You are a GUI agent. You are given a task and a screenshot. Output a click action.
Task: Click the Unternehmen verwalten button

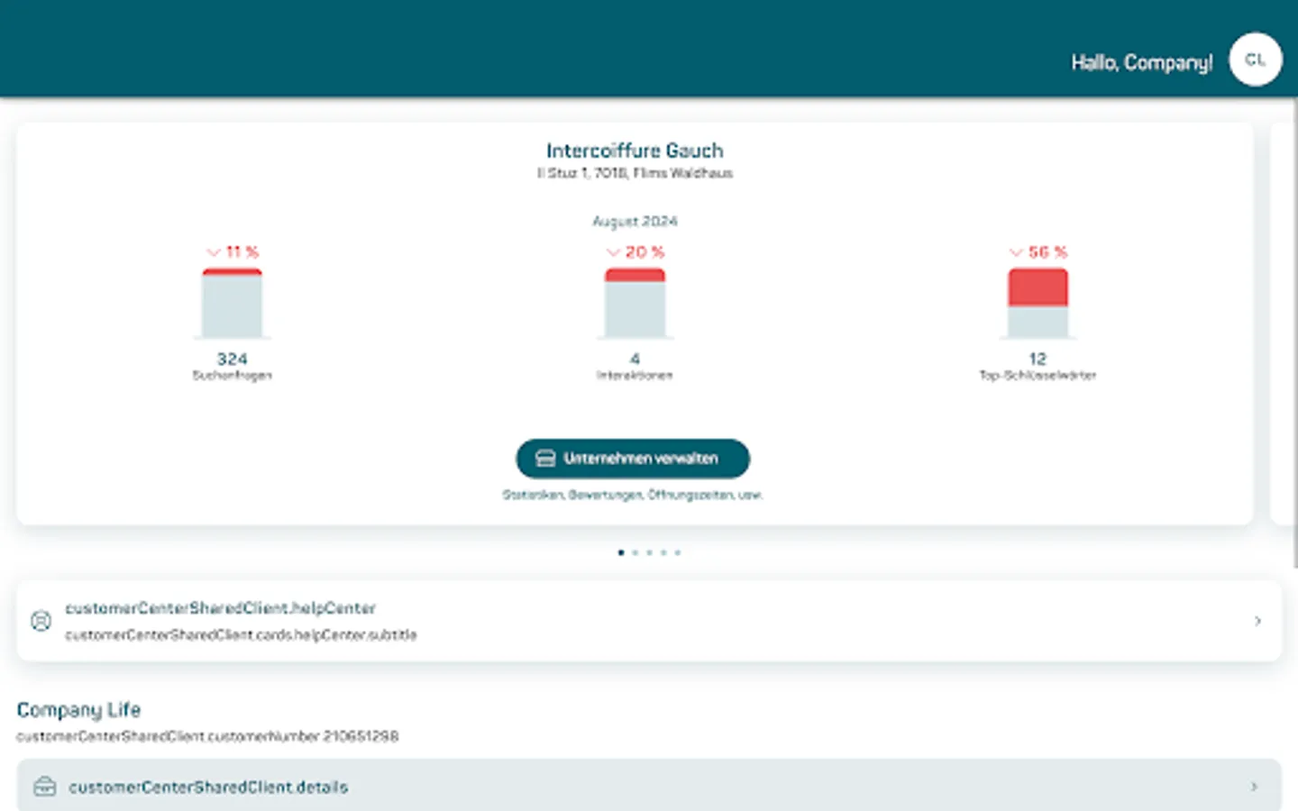coord(633,459)
